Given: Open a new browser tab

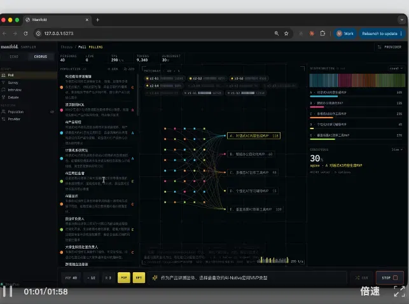Looking at the screenshot, I should coord(97,20).
